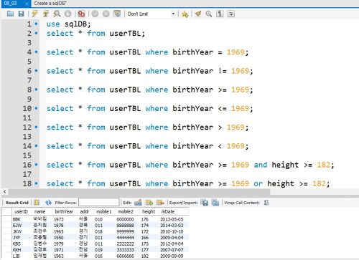Toggle the auto-commit mode icon
Image resolution: width=359 pixels, height=260 pixels.
pyautogui.click(x=117, y=14)
